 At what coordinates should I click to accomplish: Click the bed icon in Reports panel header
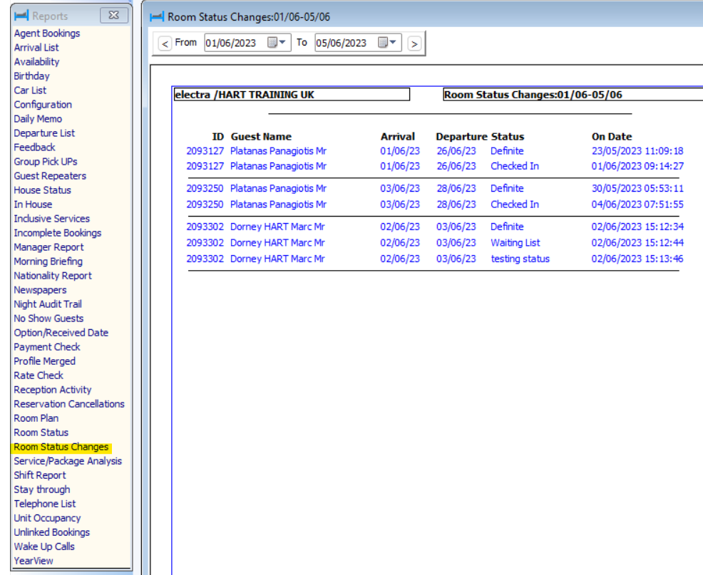[x=21, y=16]
